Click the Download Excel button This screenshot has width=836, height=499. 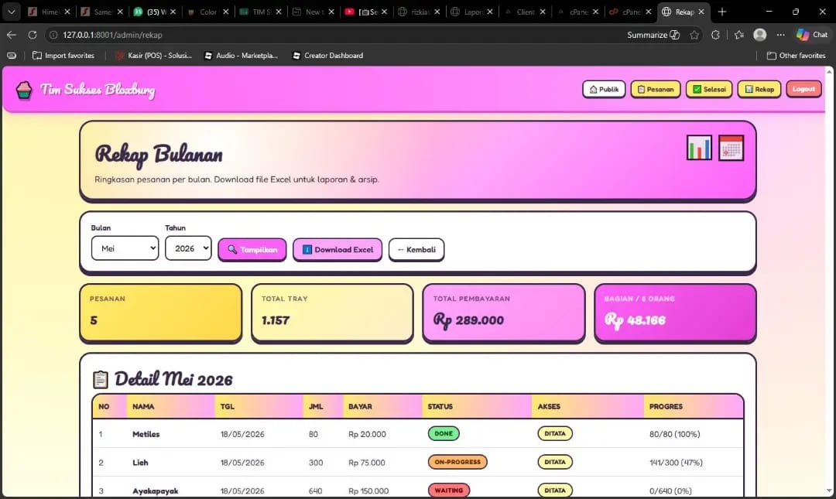point(337,249)
